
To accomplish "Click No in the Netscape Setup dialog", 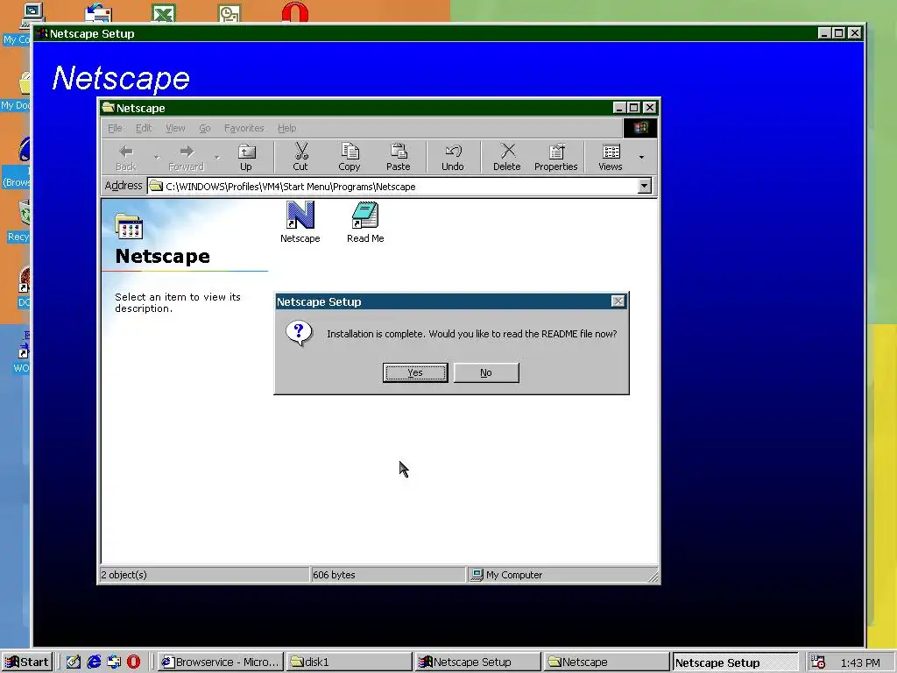I will click(x=486, y=372).
